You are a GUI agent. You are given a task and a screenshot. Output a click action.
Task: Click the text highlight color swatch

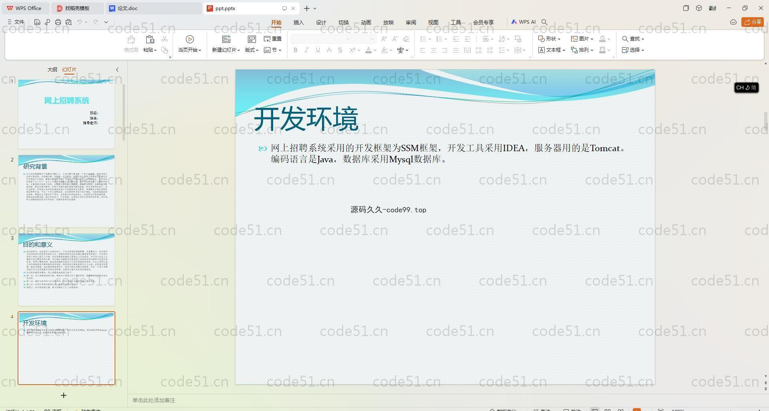pyautogui.click(x=384, y=50)
